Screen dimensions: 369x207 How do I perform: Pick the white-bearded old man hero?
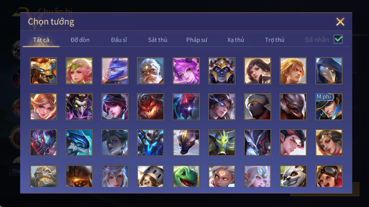[151, 71]
